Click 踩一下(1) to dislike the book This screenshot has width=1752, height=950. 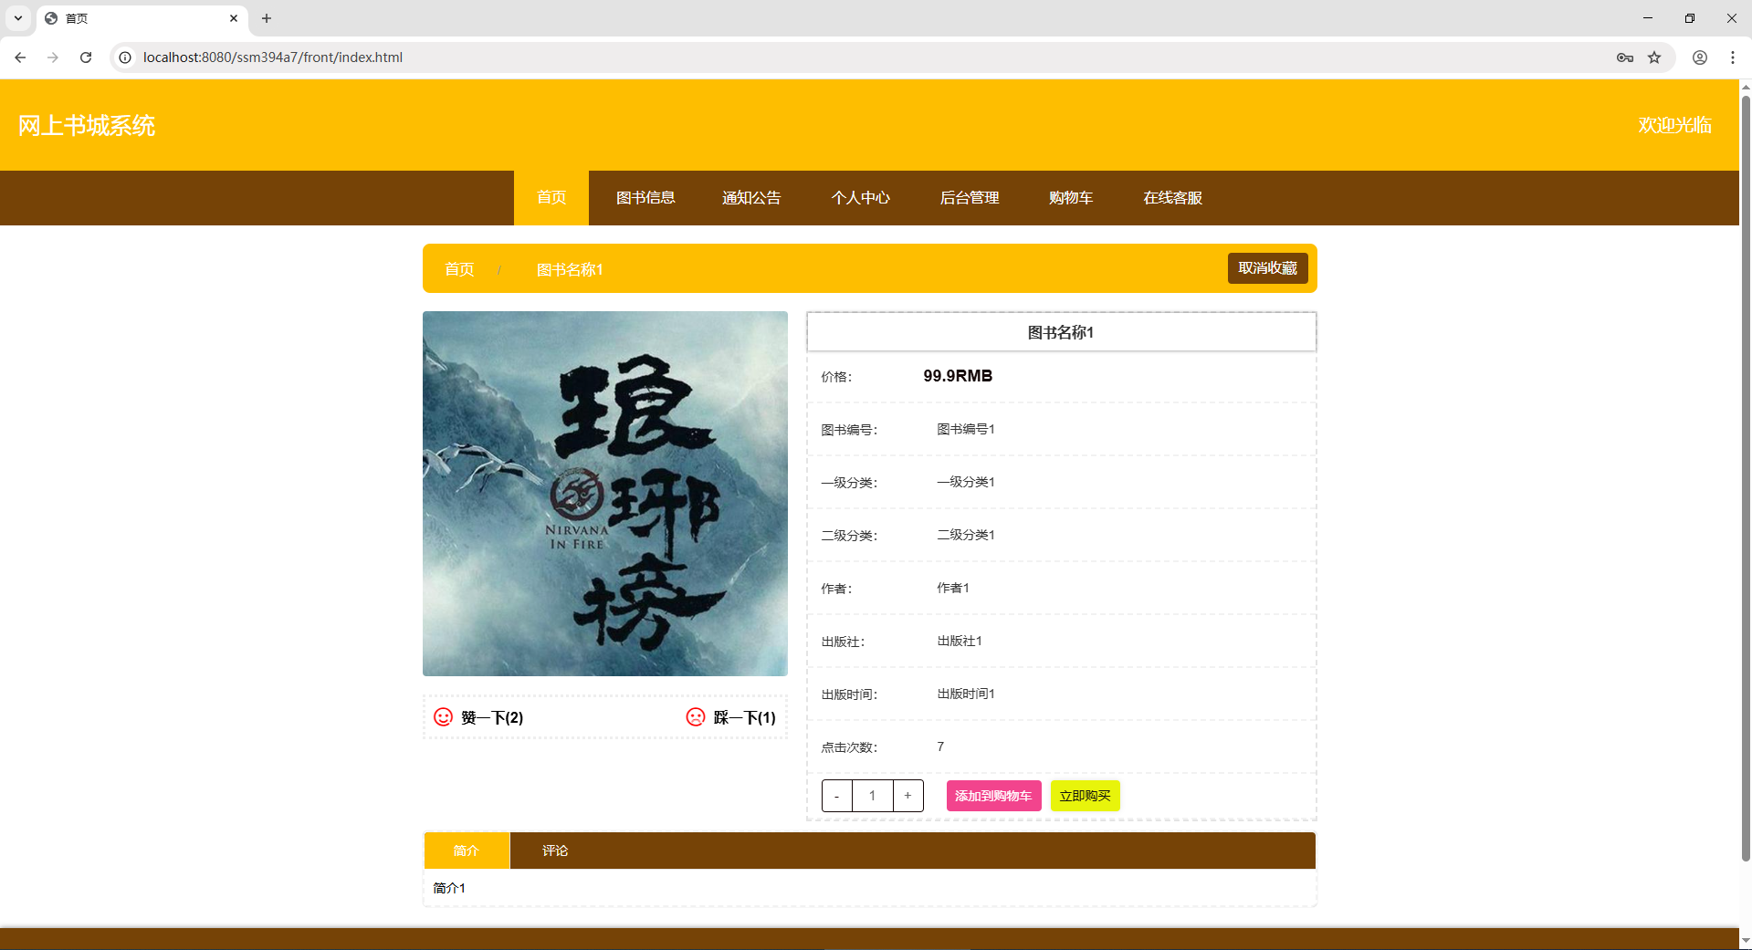click(x=745, y=718)
